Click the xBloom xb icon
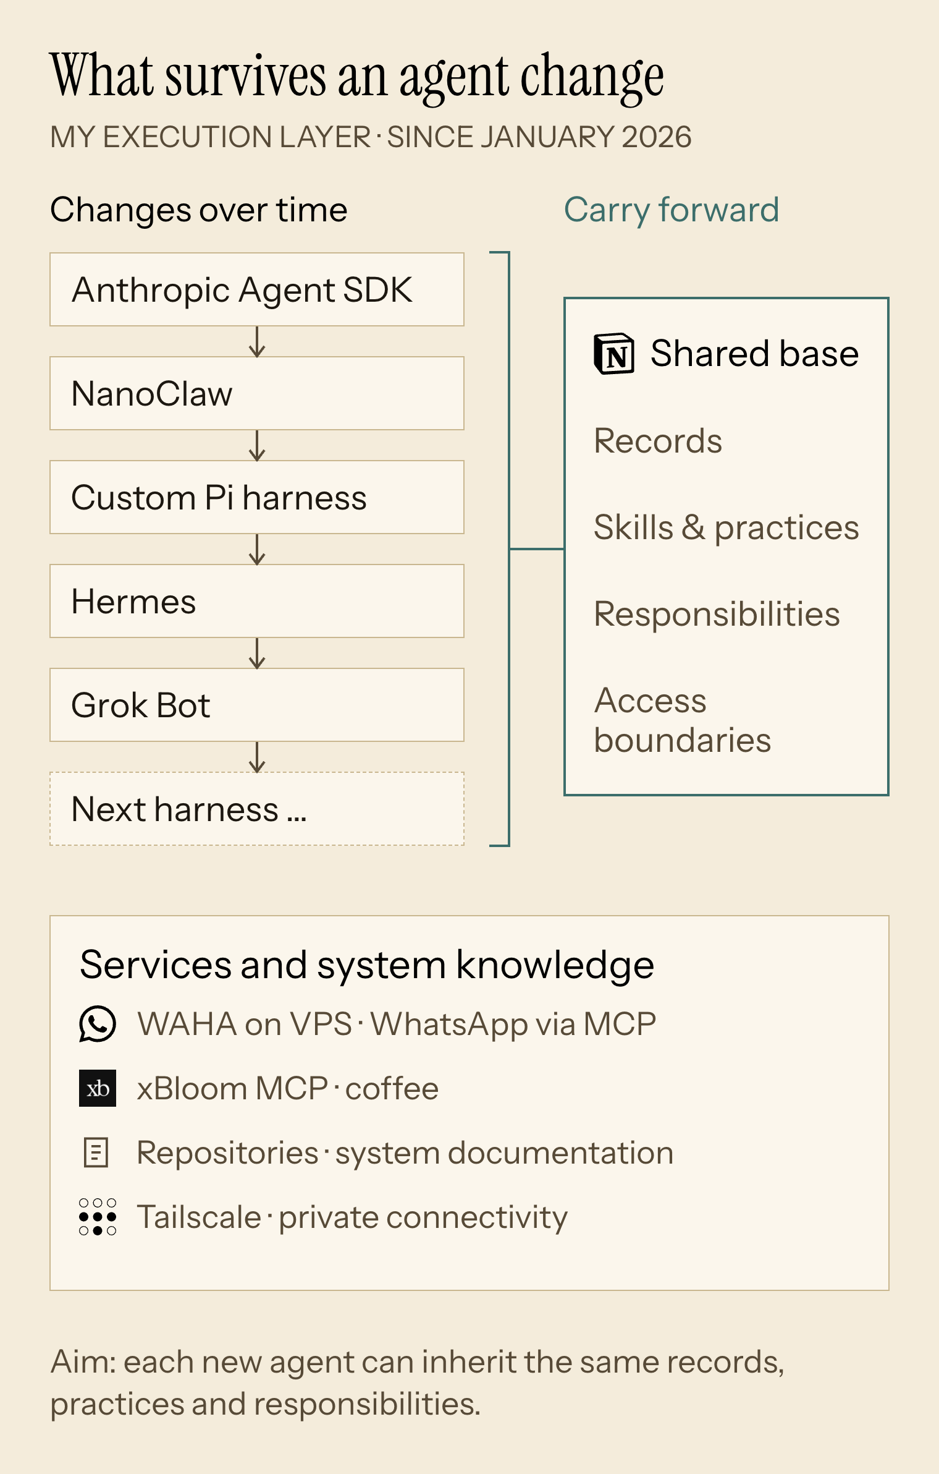Viewport: 939px width, 1474px height. click(98, 1088)
